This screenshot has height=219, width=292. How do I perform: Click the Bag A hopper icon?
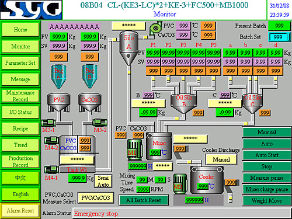click(58, 77)
